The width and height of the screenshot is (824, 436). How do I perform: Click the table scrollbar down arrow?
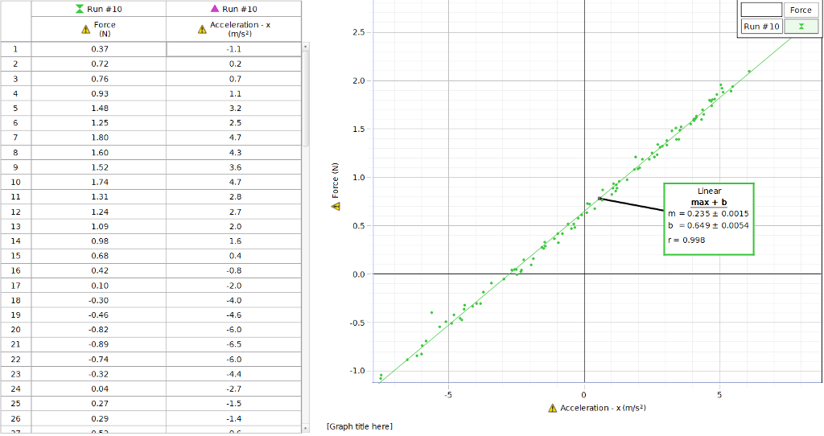[305, 429]
